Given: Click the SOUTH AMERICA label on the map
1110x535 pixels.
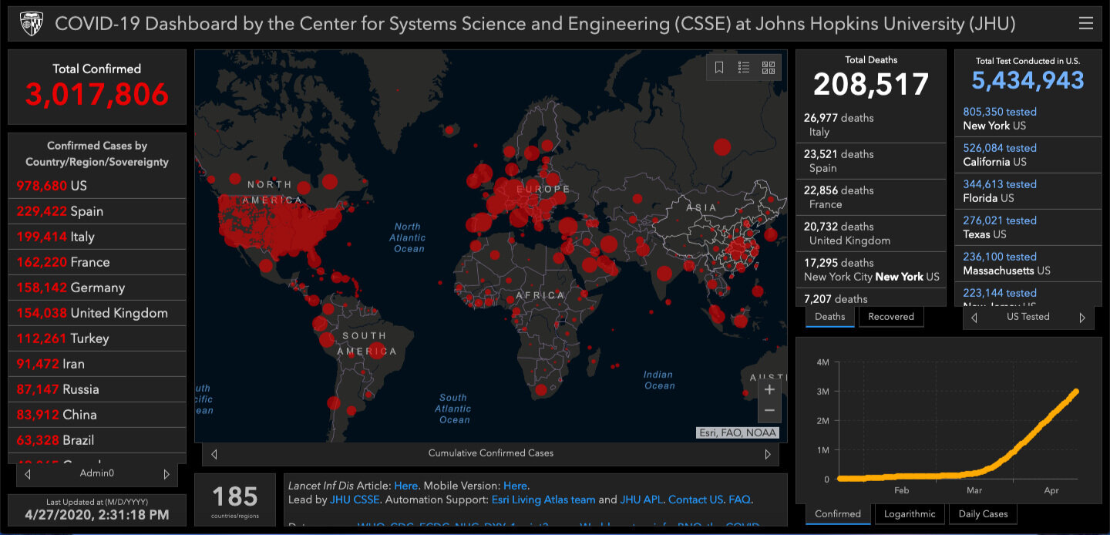Looking at the screenshot, I should (x=367, y=344).
